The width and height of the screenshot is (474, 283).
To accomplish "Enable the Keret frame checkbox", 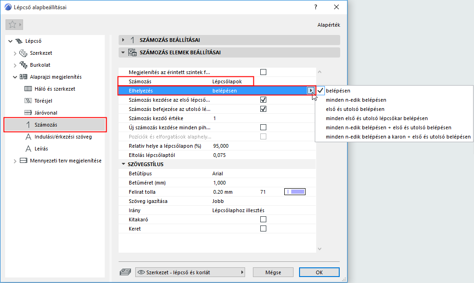I will coord(263,228).
